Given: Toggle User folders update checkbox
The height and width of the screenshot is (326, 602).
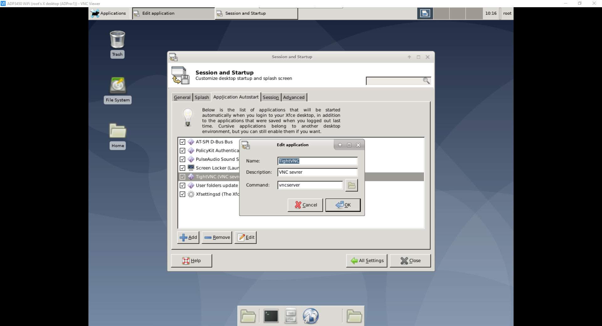Looking at the screenshot, I should [x=182, y=186].
